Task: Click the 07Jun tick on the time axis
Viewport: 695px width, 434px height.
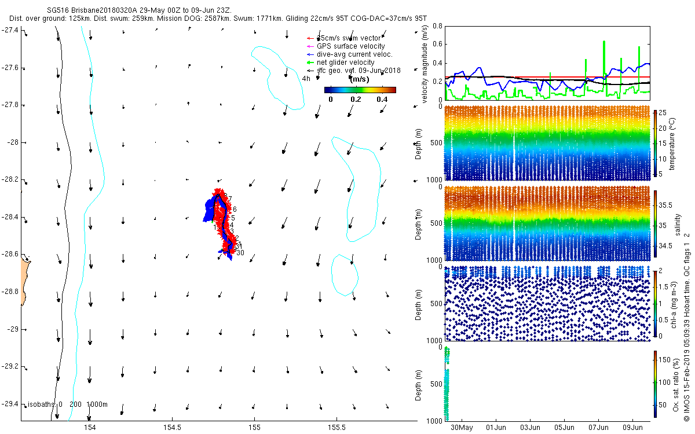Action: click(x=599, y=428)
